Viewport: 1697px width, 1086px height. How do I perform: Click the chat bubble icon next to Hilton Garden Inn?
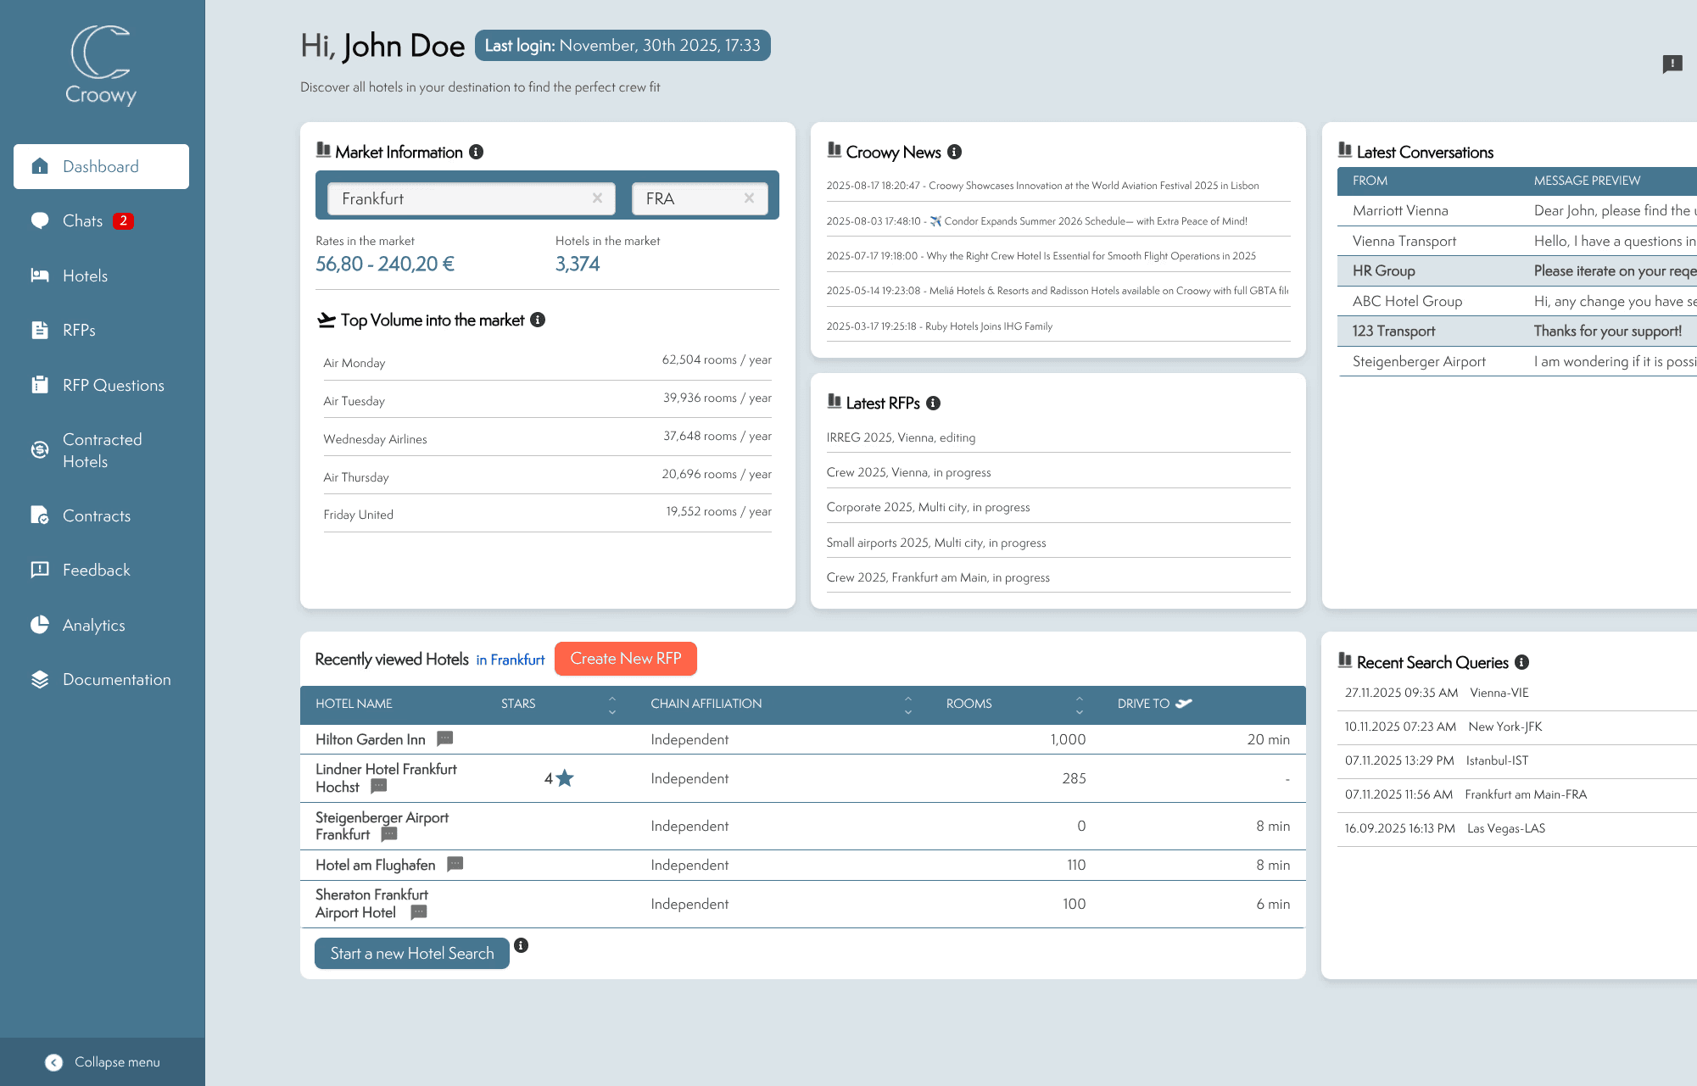point(444,738)
